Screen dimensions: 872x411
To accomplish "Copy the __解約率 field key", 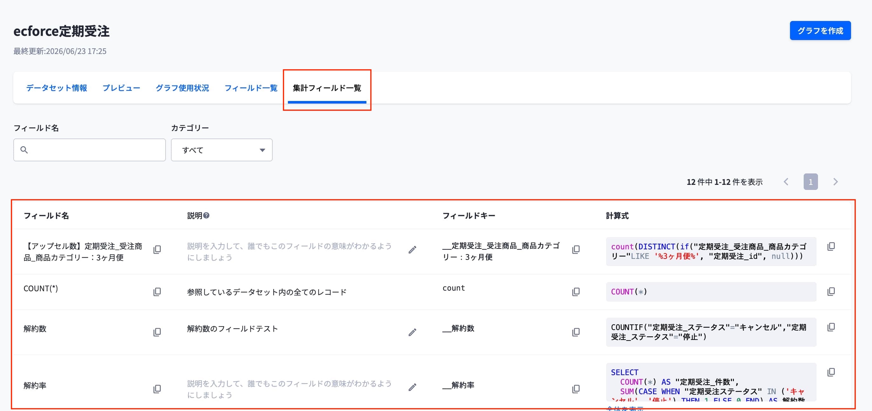I will 576,389.
